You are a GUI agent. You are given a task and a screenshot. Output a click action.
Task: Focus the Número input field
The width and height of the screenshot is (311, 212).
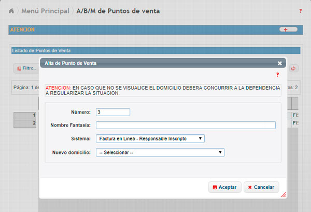(x=113, y=112)
